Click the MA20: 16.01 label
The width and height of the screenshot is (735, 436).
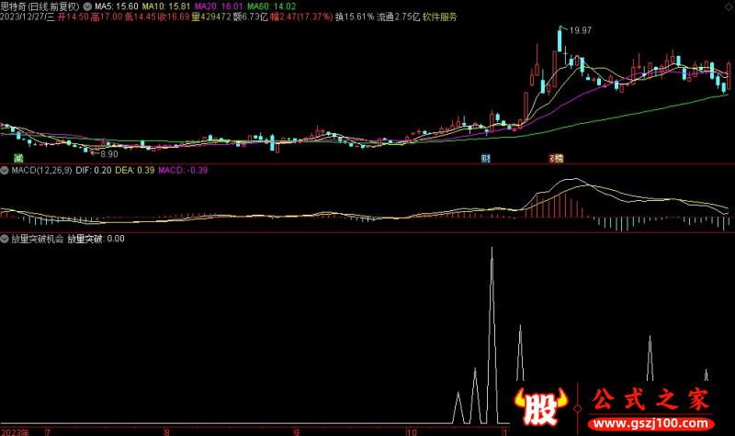[219, 6]
